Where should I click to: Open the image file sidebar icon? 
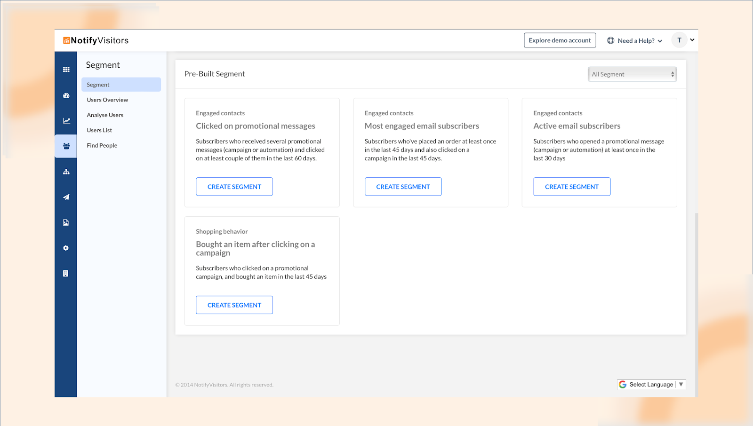click(66, 222)
